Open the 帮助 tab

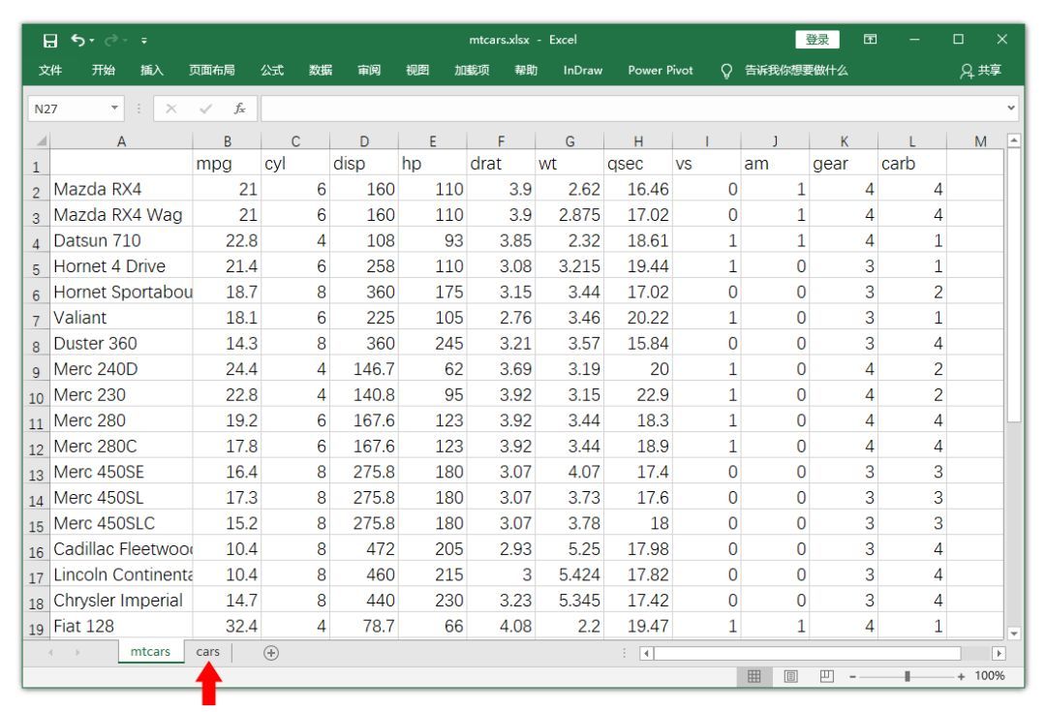[526, 70]
